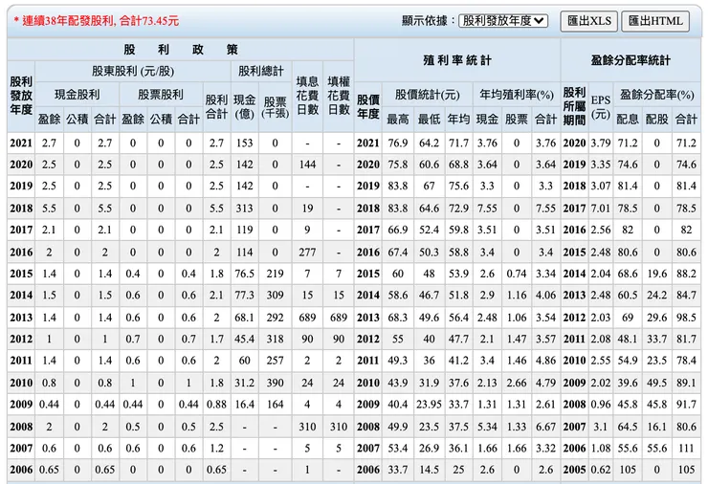Click the 盈餘分配率統計 section header

click(631, 60)
